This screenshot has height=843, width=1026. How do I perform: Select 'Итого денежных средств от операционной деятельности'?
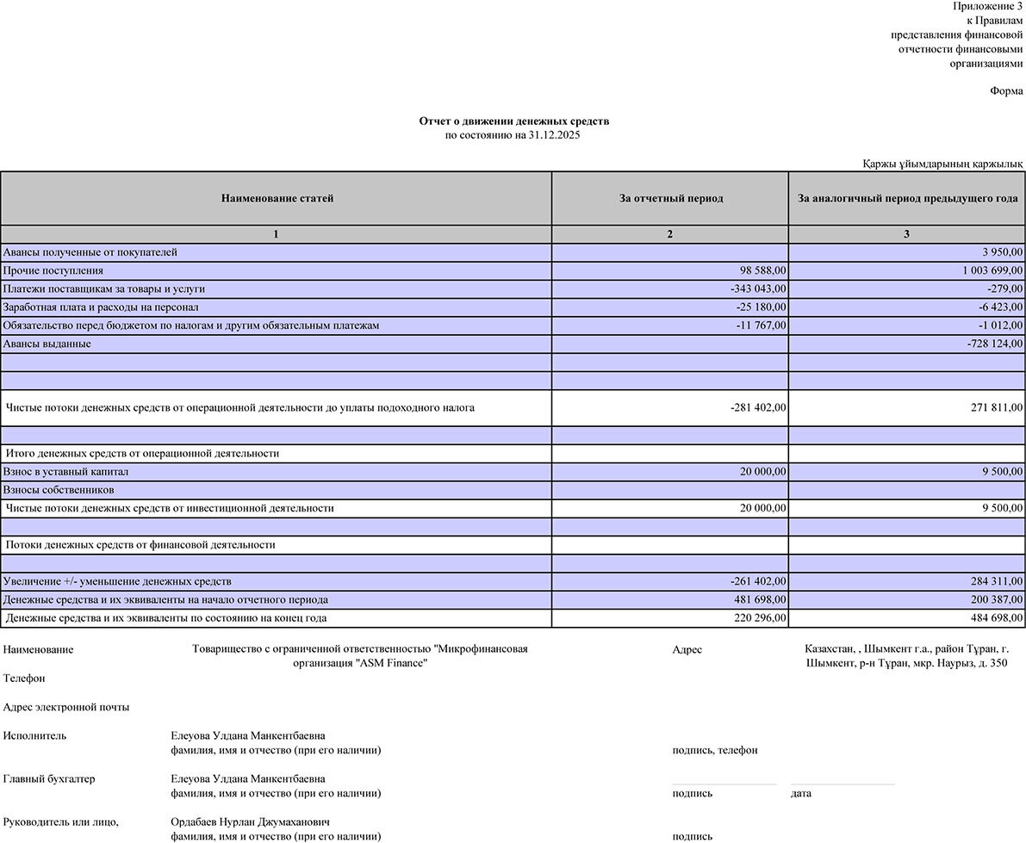tap(143, 453)
